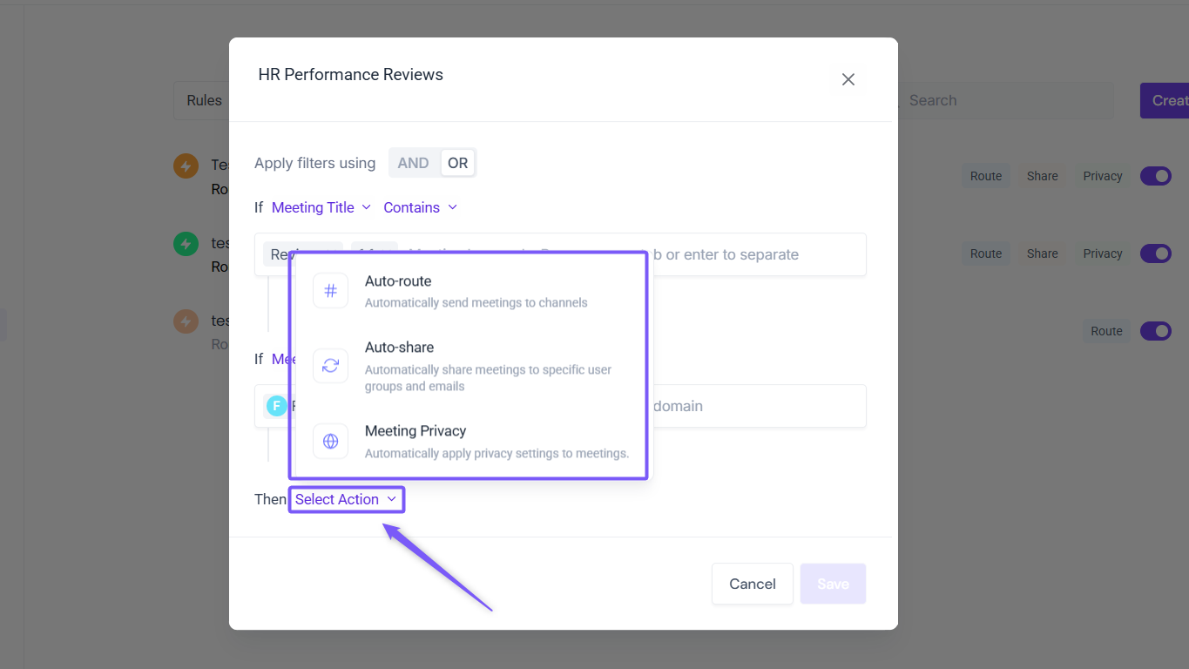Open the Contains operator dropdown
The height and width of the screenshot is (669, 1189).
(420, 207)
